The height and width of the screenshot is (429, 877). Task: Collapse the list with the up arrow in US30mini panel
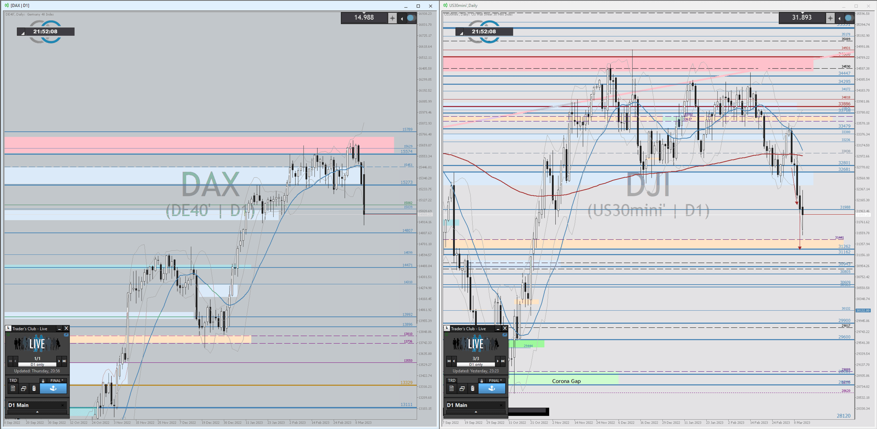coord(476,412)
